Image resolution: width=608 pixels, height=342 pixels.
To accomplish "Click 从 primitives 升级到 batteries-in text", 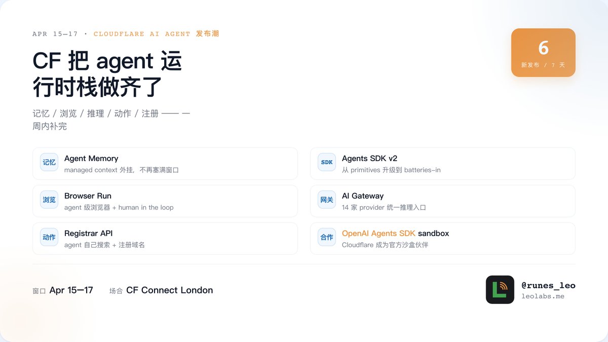I will [391, 170].
